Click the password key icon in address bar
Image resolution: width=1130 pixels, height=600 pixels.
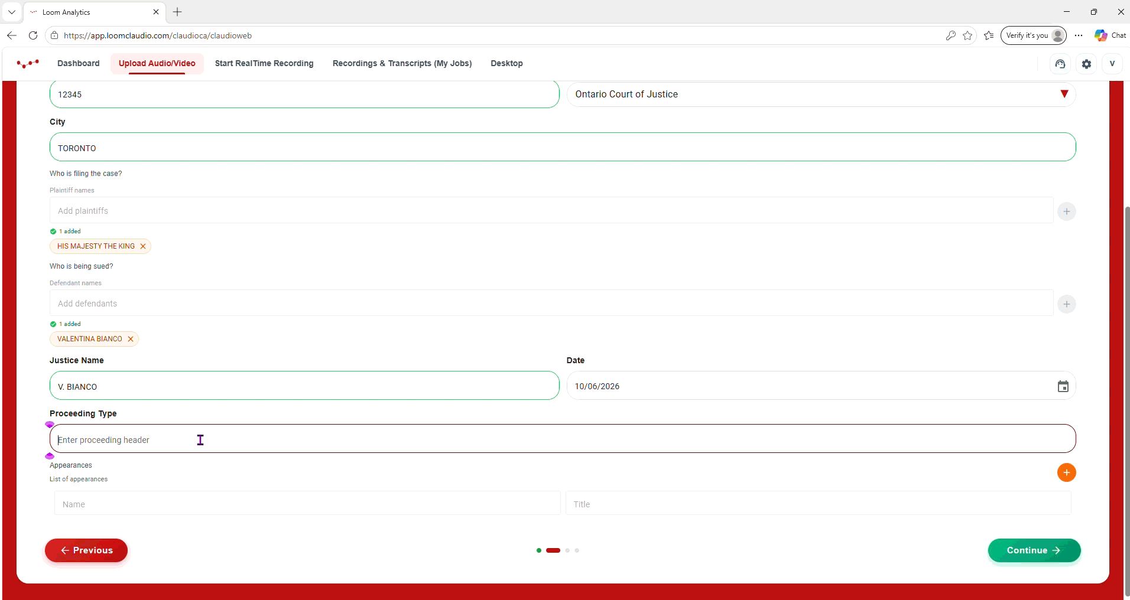tap(950, 35)
